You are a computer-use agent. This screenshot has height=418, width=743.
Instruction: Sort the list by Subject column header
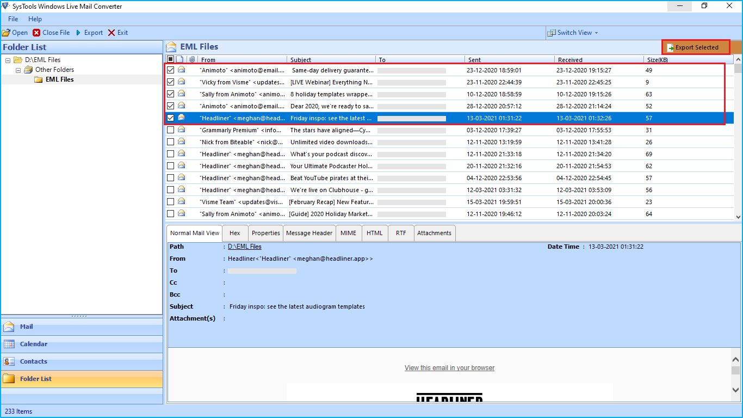click(x=331, y=60)
